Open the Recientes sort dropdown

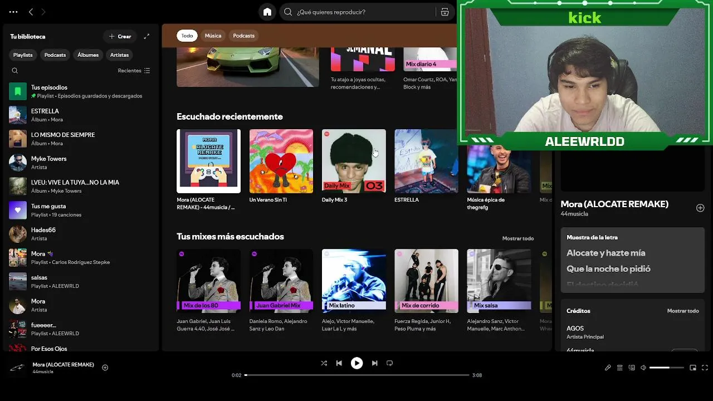pos(134,71)
